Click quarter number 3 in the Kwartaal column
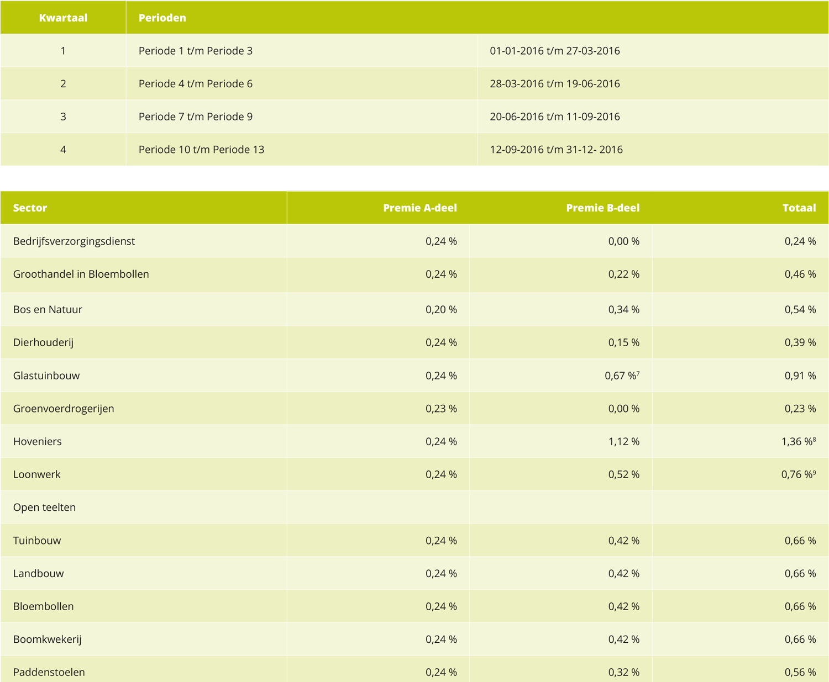 (x=63, y=117)
